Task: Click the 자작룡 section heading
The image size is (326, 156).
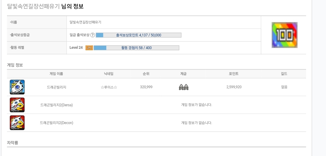Action: coord(12,143)
